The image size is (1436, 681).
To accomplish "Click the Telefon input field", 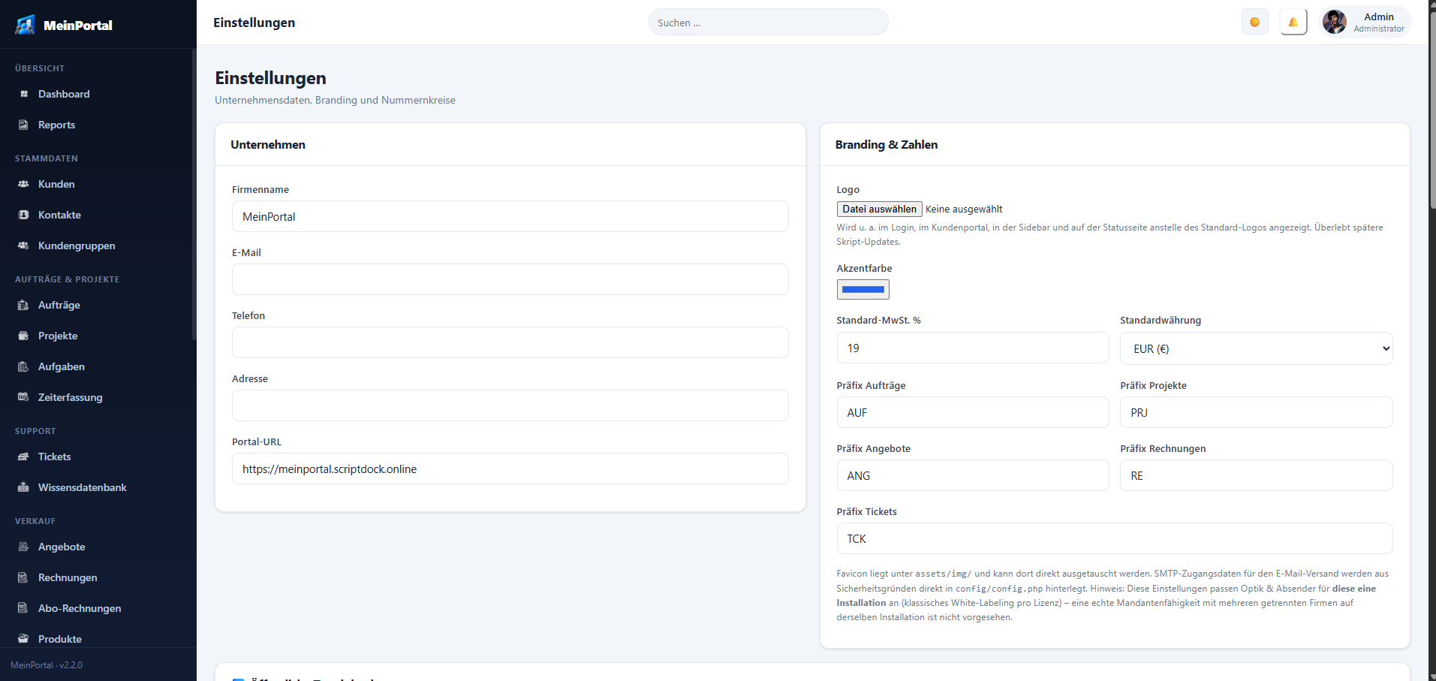I will (x=510, y=342).
